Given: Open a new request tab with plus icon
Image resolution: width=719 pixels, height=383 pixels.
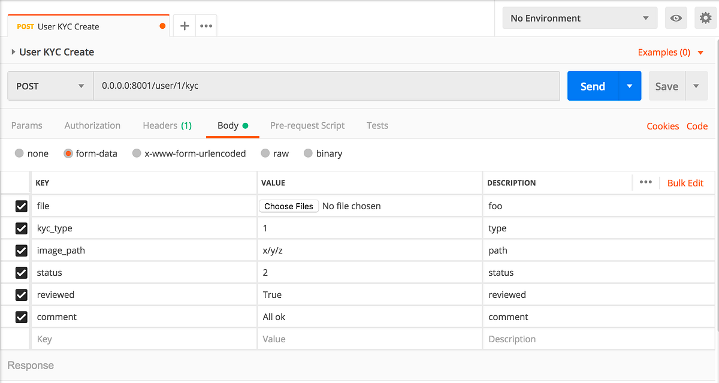Looking at the screenshot, I should pyautogui.click(x=184, y=26).
